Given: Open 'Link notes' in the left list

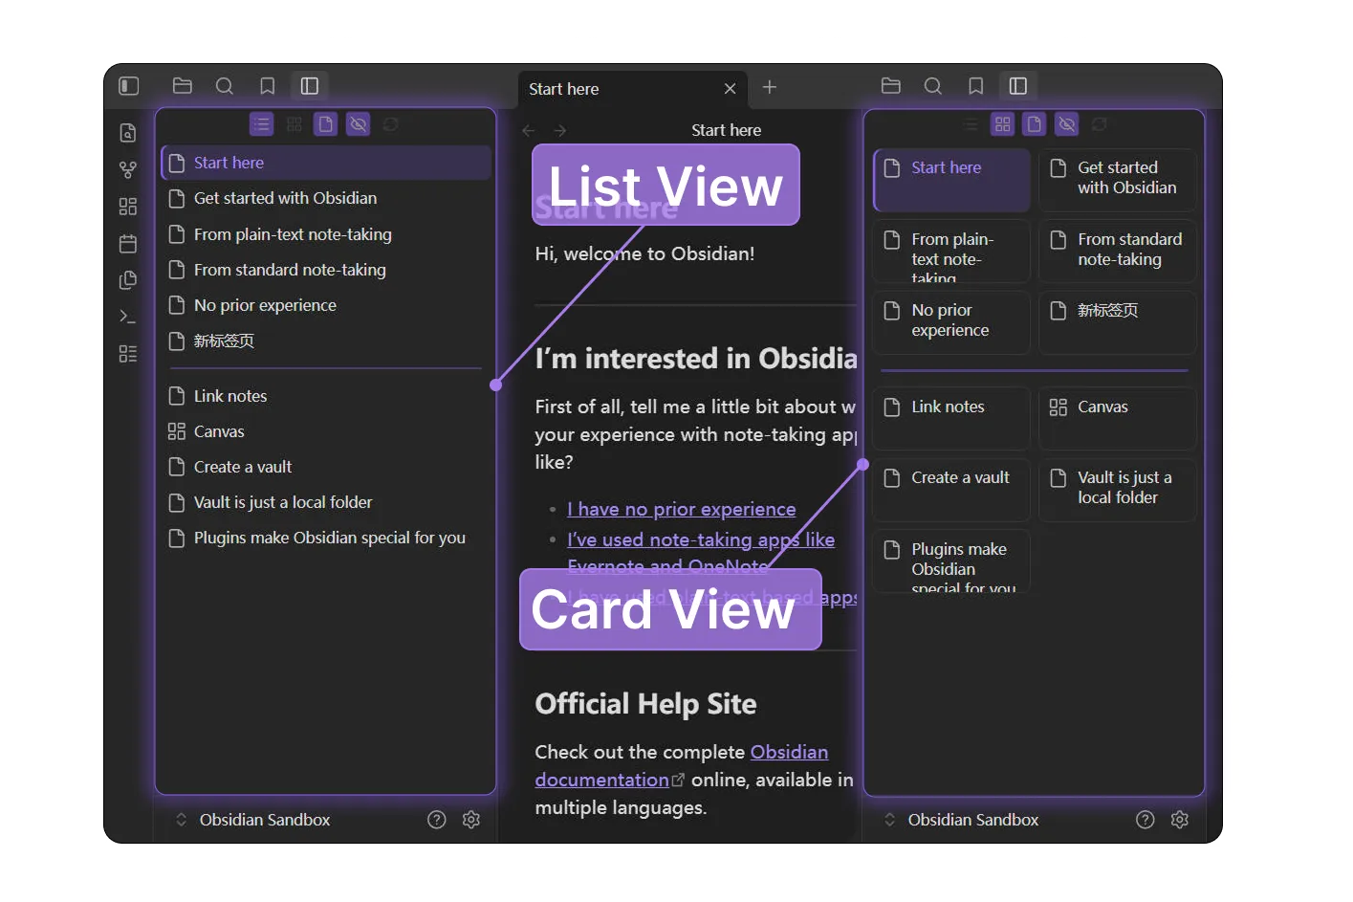Looking at the screenshot, I should (x=326, y=396).
